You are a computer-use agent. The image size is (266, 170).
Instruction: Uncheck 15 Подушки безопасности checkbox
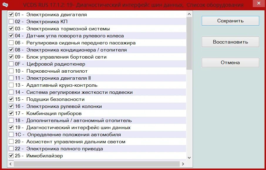[x=11, y=99]
